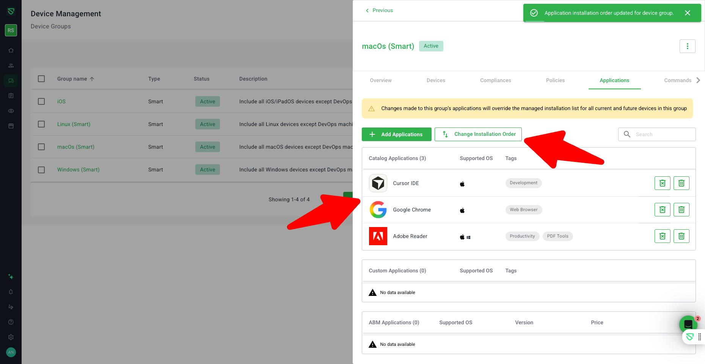The width and height of the screenshot is (705, 364).
Task: Open the Compliances tab
Action: (495, 80)
